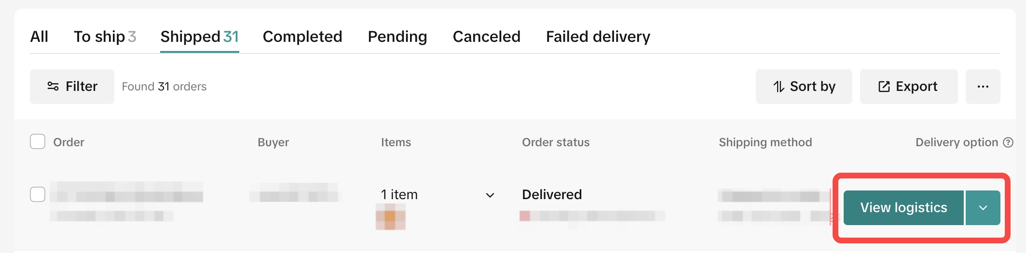This screenshot has width=1026, height=253.
Task: Click the Order column header
Action: click(68, 142)
